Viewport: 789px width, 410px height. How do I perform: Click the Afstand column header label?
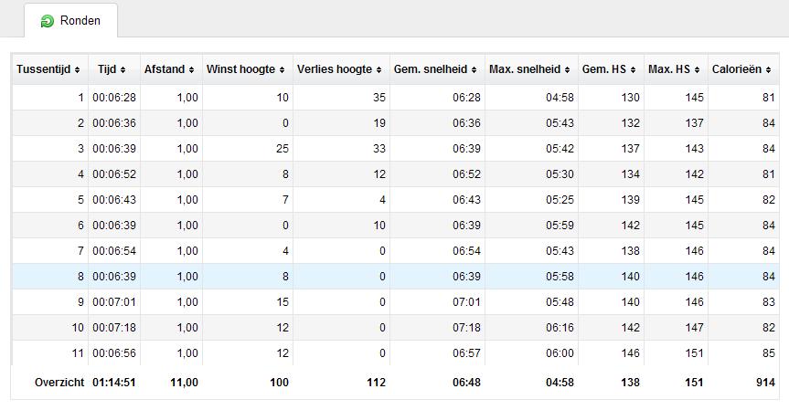(x=165, y=69)
